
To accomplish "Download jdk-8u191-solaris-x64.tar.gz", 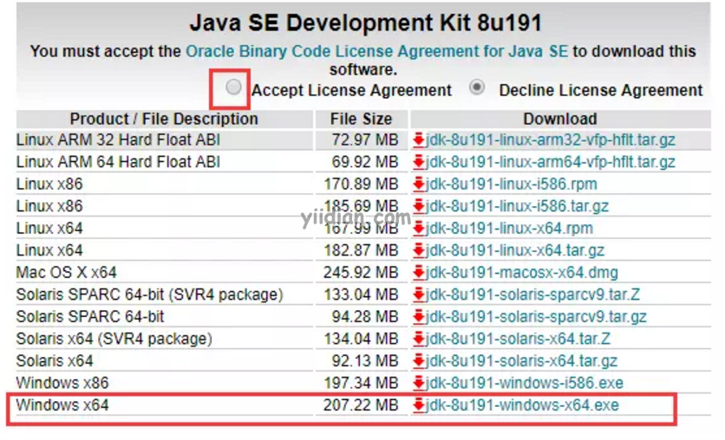I will point(521,360).
